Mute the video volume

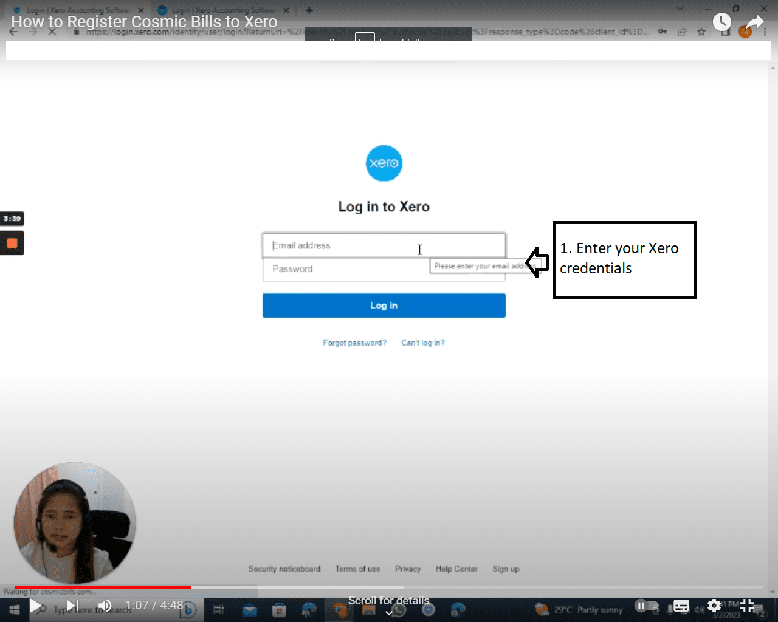click(x=105, y=606)
